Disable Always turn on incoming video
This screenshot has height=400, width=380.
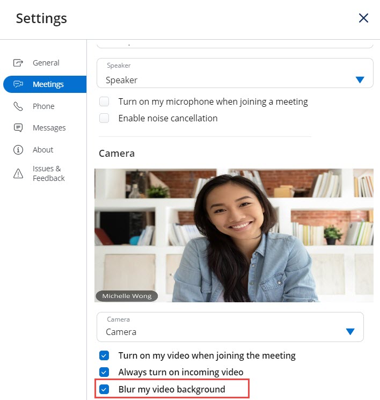[105, 372]
